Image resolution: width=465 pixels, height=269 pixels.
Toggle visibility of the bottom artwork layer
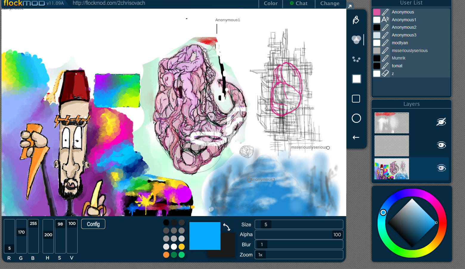click(x=441, y=168)
